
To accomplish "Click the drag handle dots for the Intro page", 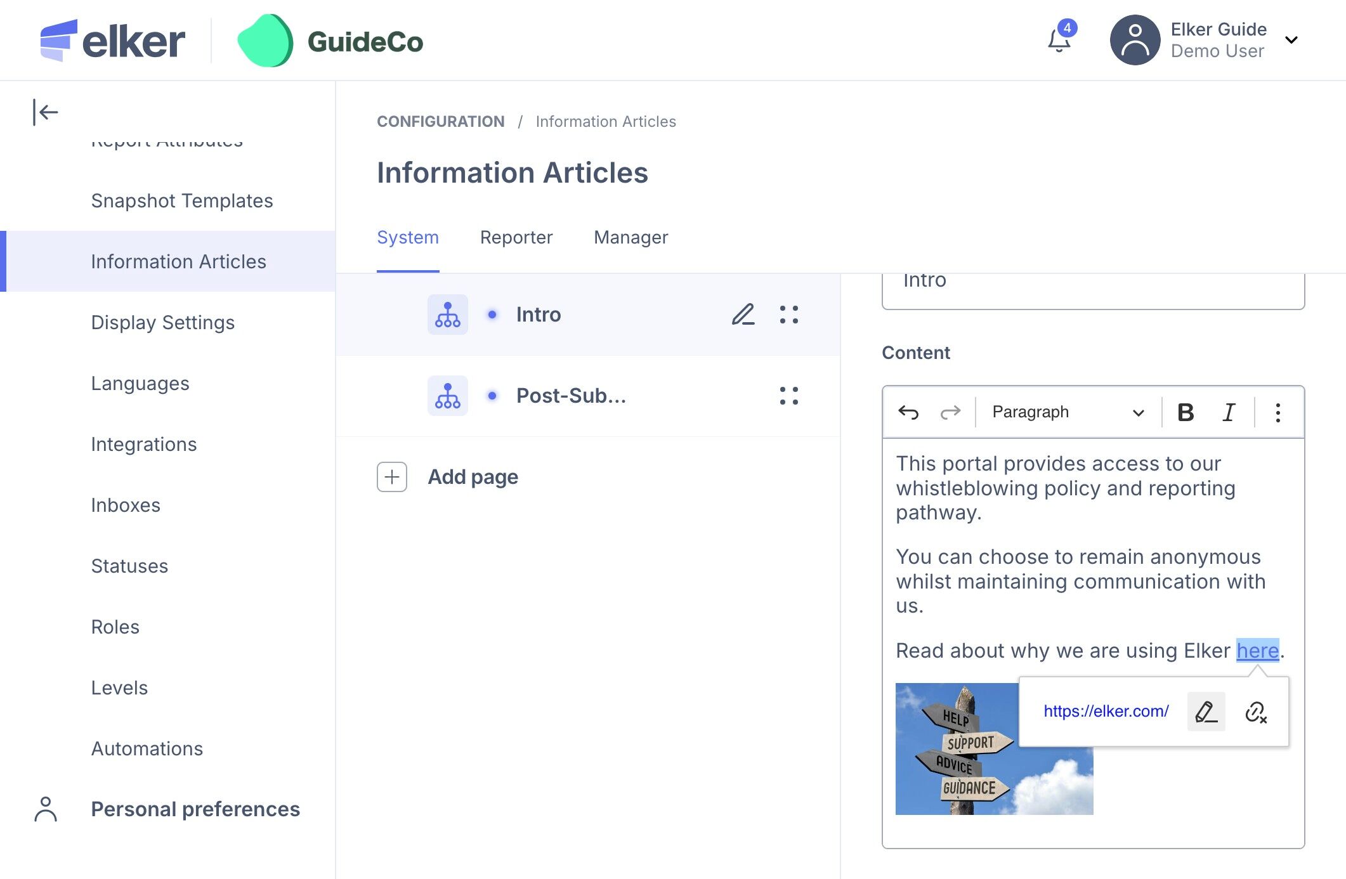I will [788, 315].
